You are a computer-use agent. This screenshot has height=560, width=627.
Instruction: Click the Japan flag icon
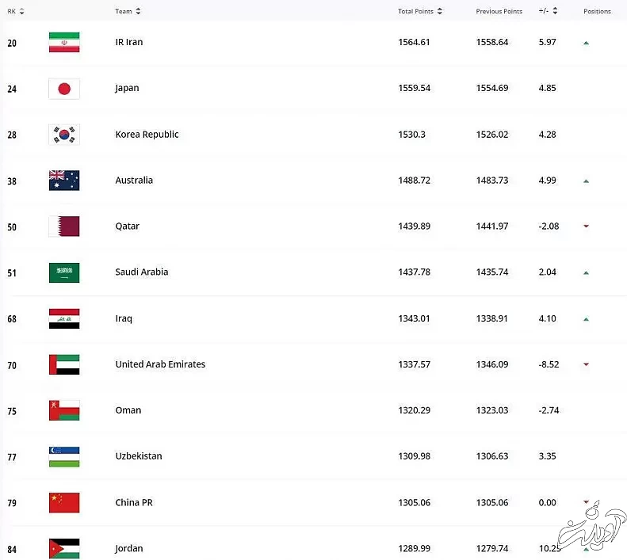pos(64,89)
